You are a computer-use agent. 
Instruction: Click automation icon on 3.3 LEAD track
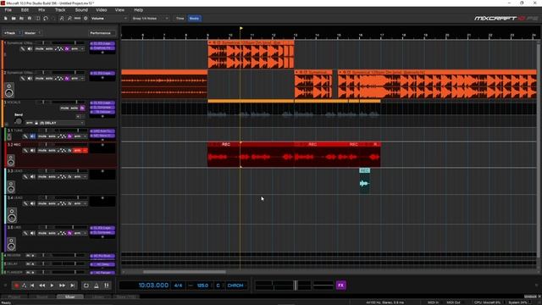pos(62,177)
